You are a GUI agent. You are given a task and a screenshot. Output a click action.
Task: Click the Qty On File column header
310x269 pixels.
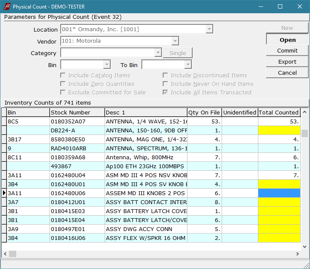point(204,112)
